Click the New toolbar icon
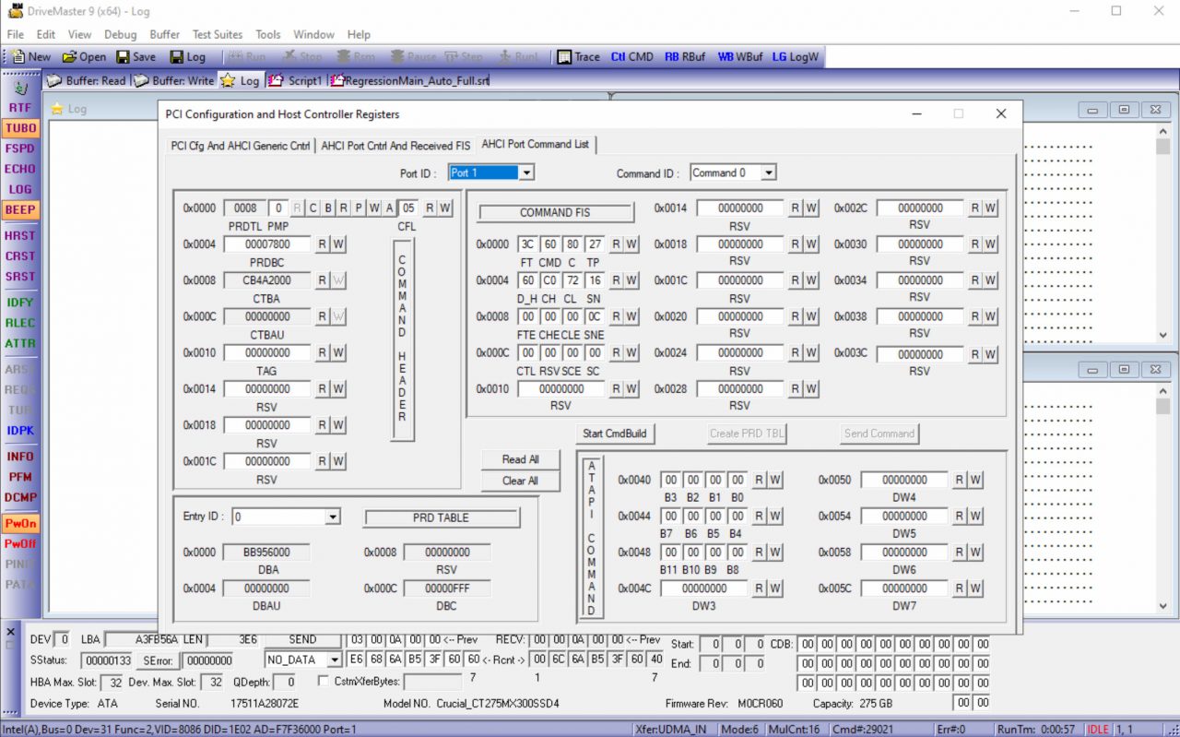This screenshot has width=1180, height=737. click(x=30, y=56)
